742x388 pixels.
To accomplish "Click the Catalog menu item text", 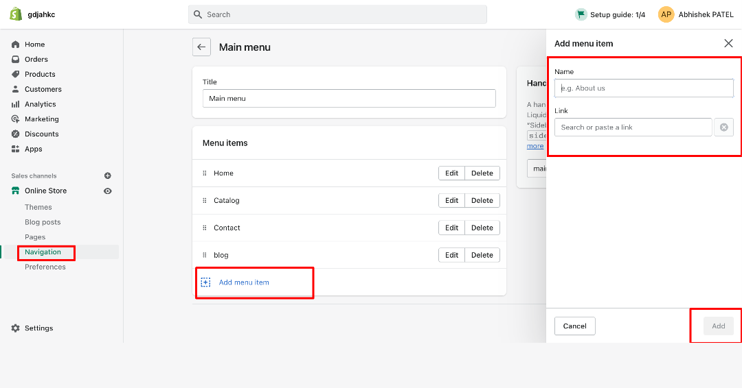I will point(227,201).
